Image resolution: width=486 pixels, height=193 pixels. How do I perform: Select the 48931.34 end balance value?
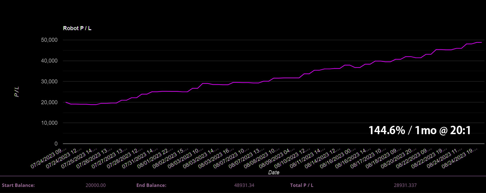point(244,185)
